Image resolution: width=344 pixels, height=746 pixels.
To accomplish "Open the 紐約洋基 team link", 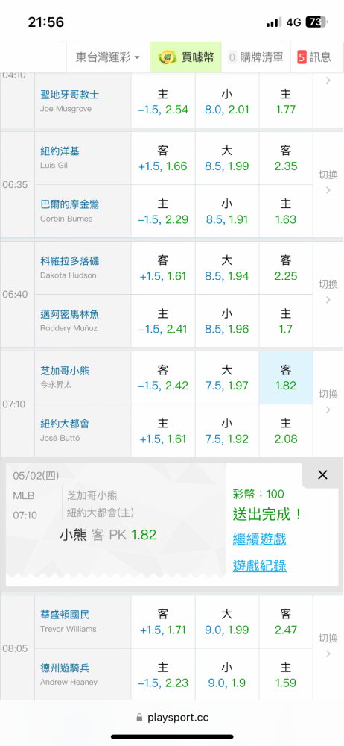I will (x=60, y=151).
